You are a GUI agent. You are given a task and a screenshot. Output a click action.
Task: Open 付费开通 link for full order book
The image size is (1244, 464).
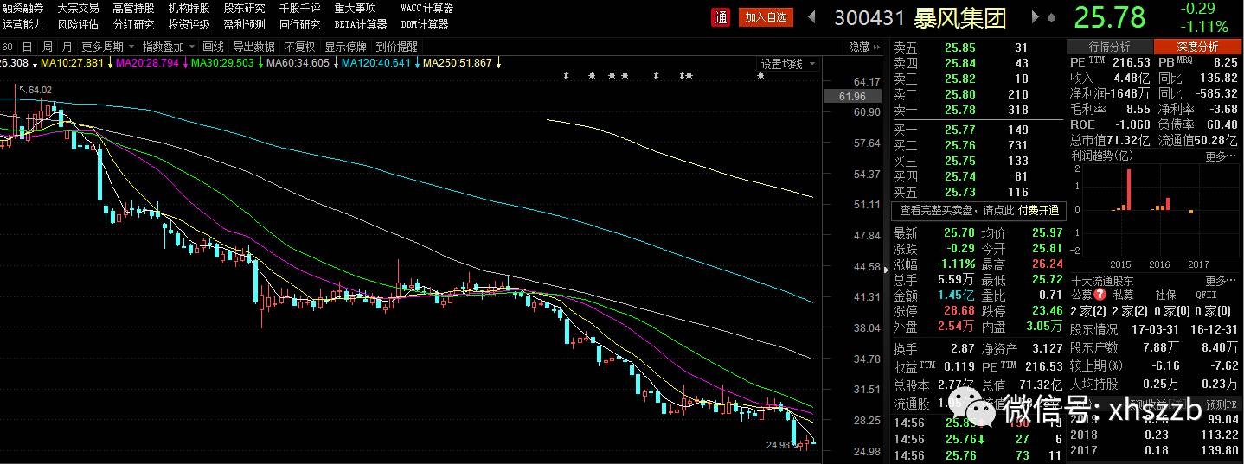pos(1038,210)
